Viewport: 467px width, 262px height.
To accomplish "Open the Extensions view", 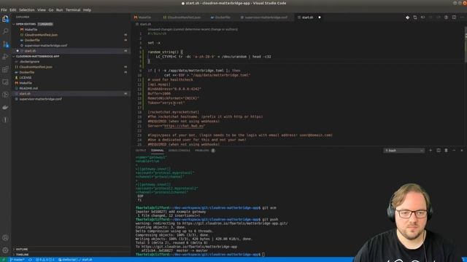I will 5,70.
